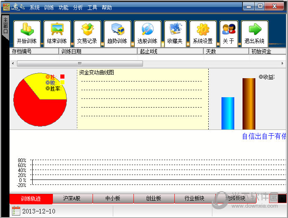Viewport: 288px width, 218px height.
Task: Click the 初始资金 column header
Action: tap(267, 51)
